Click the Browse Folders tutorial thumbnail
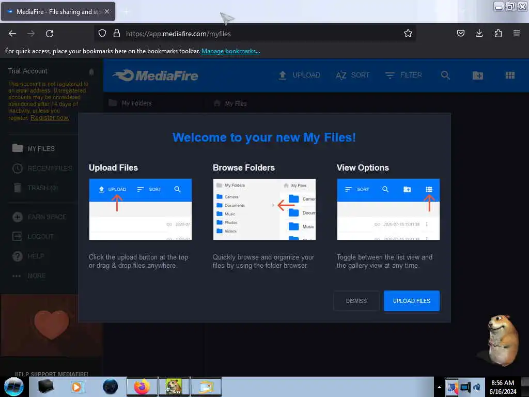Viewport: 529px width, 397px height. tap(264, 209)
